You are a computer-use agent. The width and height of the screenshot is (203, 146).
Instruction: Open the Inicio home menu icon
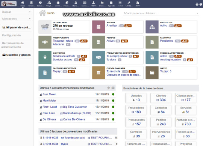click(23, 3)
